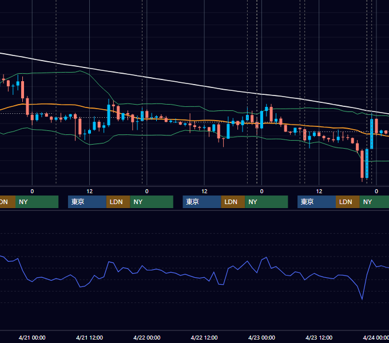Click the 4/23 00:00 date label

[261, 337]
